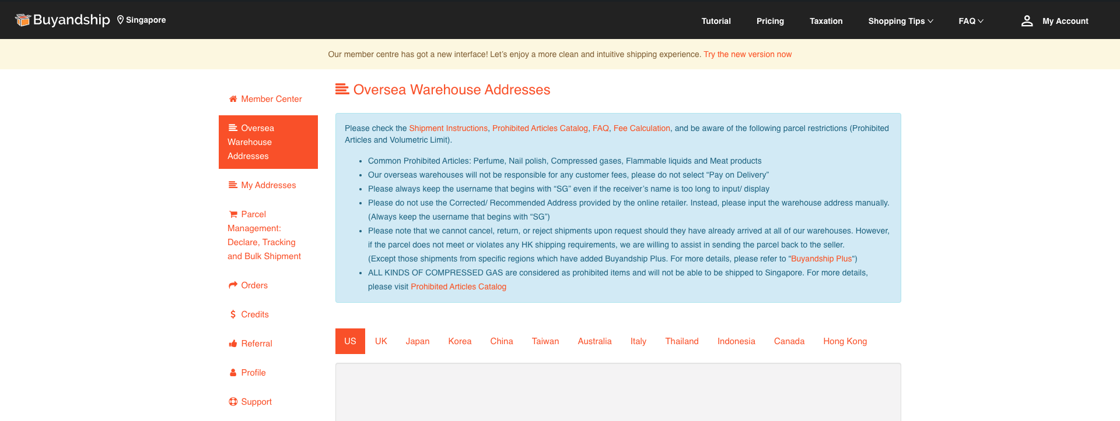Viewport: 1120px width, 421px height.
Task: Click the Support lifebuoy icon
Action: pyautogui.click(x=233, y=402)
